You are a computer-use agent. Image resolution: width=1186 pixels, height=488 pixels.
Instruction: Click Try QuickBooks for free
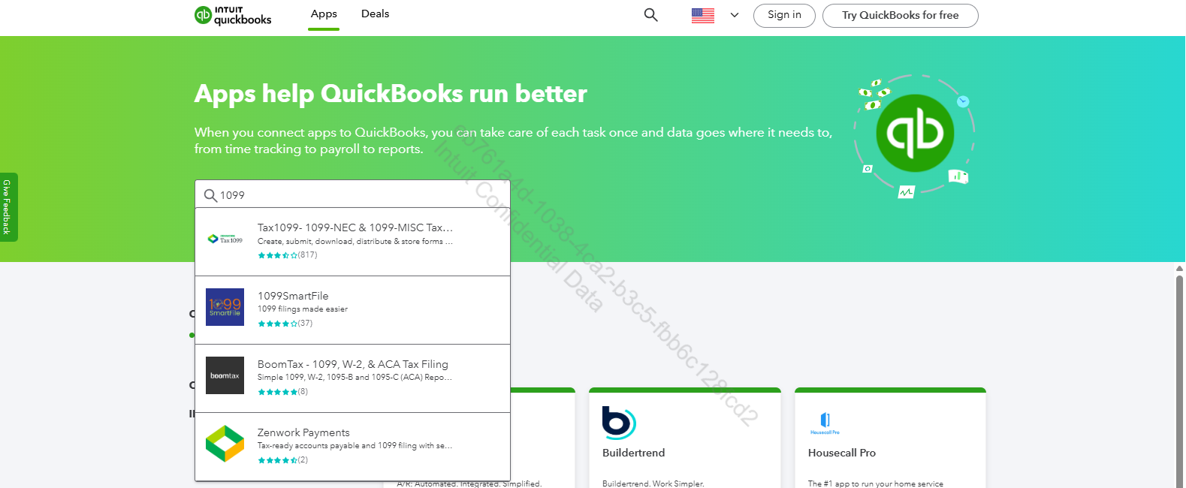(900, 15)
